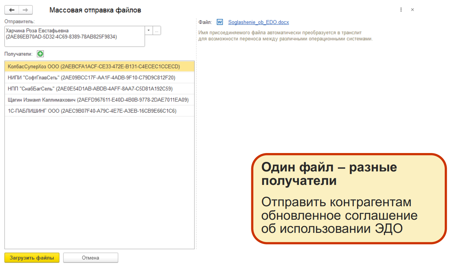This screenshot has height=267, width=451.
Task: Click the forward navigation arrow
Action: 25,10
